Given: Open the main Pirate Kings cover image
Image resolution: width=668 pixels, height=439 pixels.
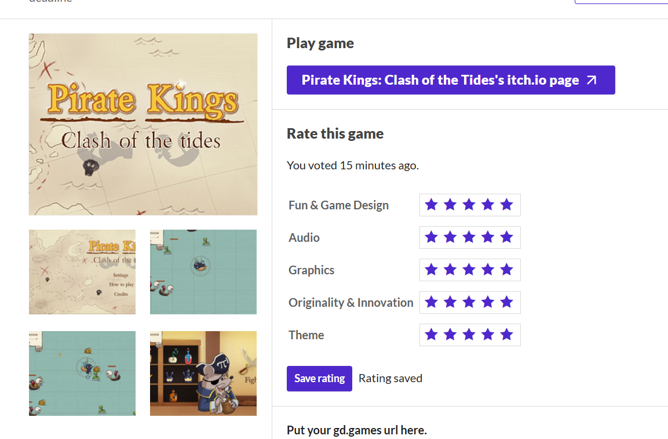Looking at the screenshot, I should click(143, 124).
